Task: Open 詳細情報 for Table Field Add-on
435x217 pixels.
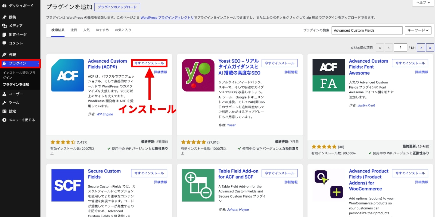Action: click(291, 182)
